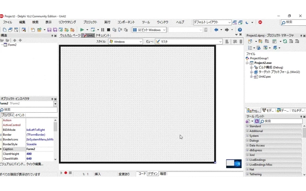Open the コンポーネント menu
This screenshot has width=306, height=191.
tap(126, 22)
